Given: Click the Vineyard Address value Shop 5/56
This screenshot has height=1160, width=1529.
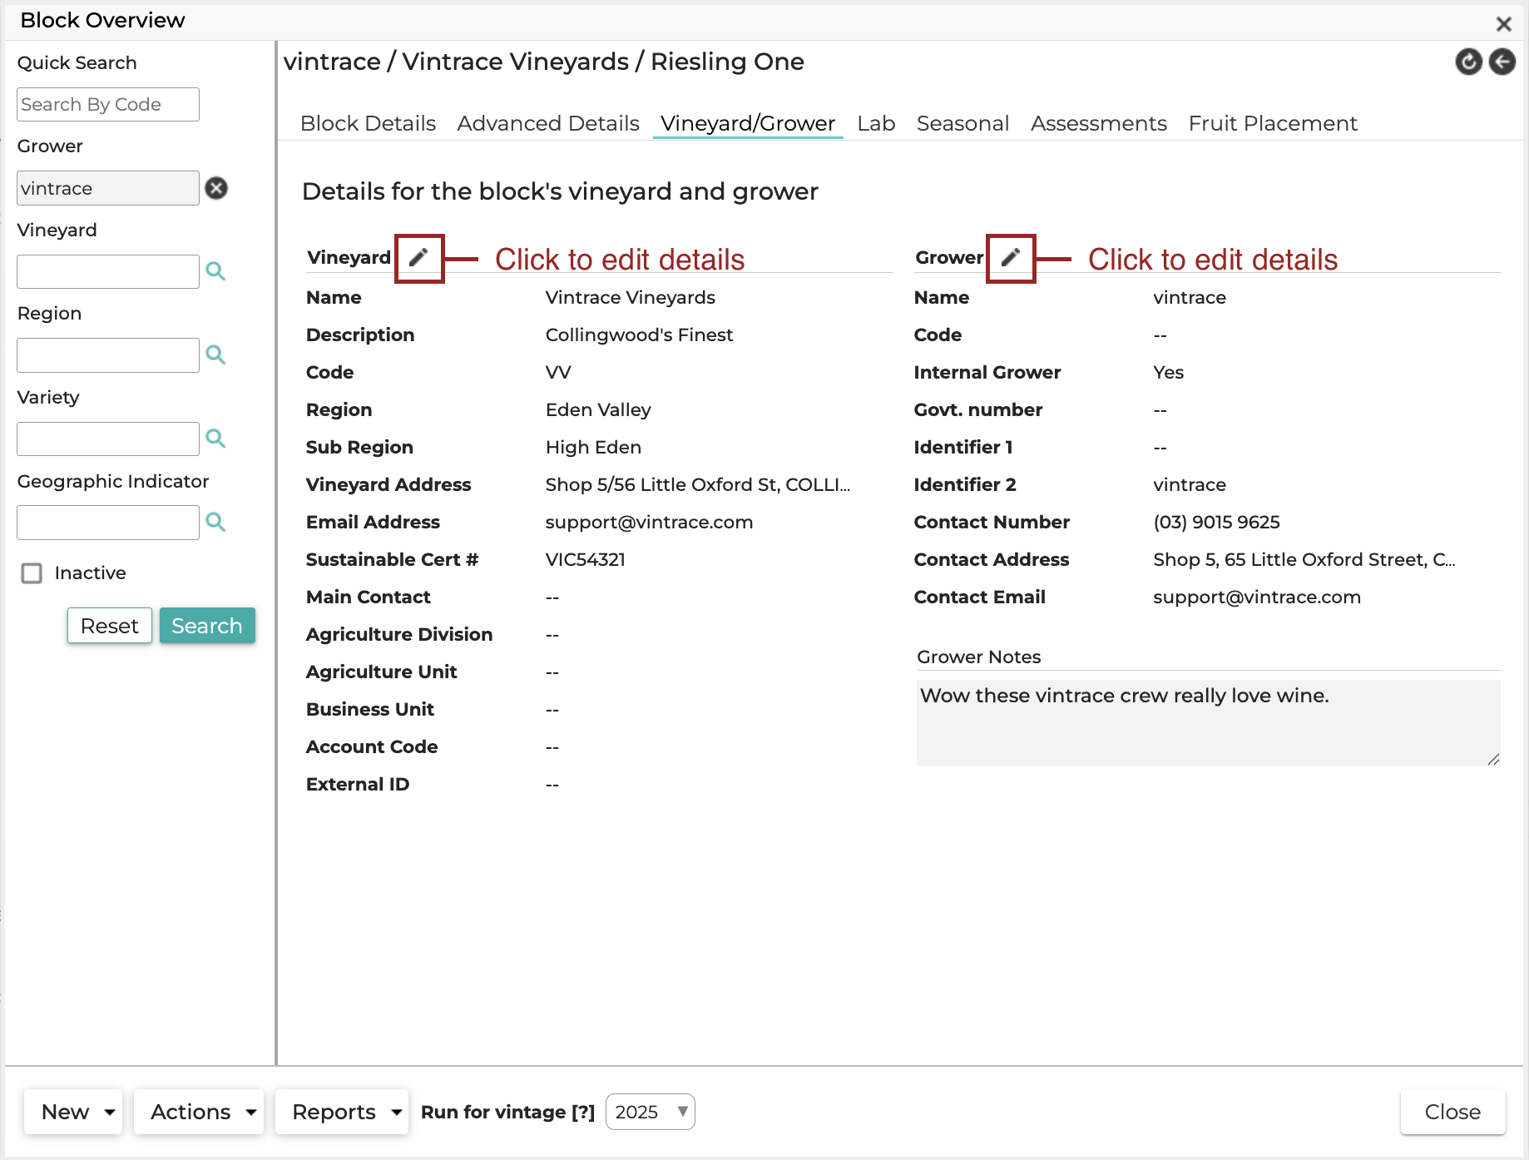Looking at the screenshot, I should point(698,485).
